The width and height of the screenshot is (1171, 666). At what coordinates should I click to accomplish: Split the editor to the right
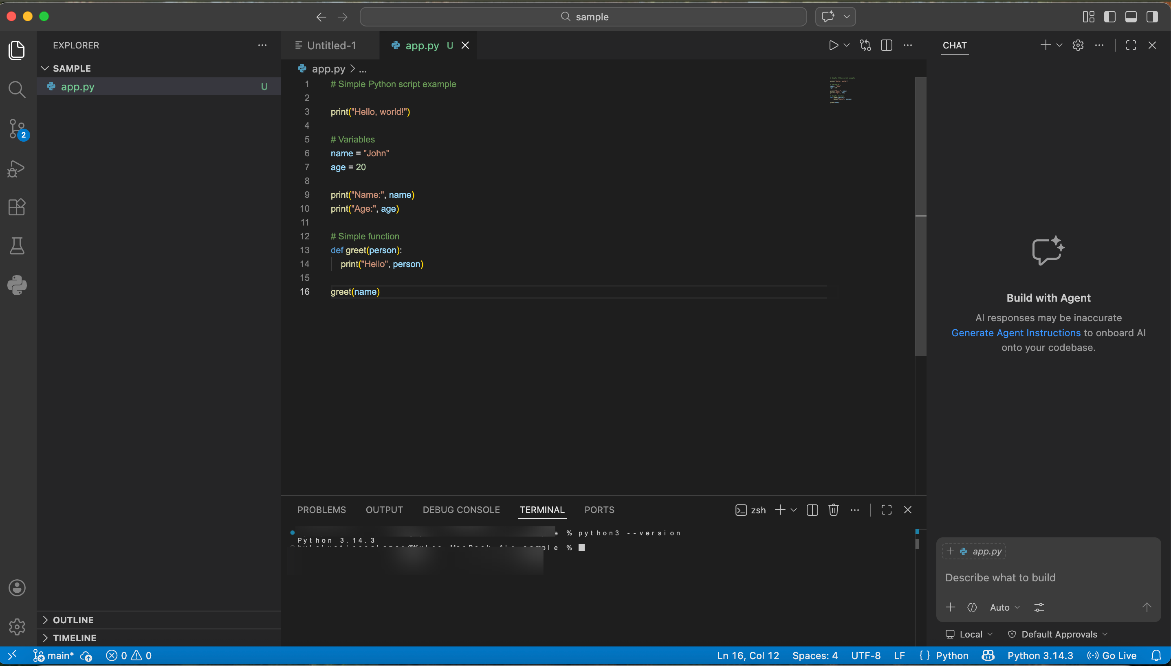click(886, 45)
